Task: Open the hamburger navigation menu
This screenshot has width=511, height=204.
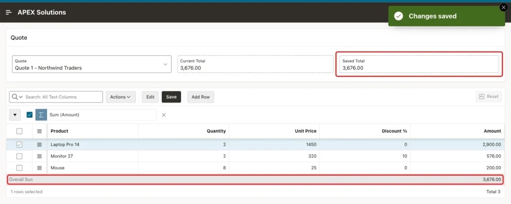Action: [9, 12]
